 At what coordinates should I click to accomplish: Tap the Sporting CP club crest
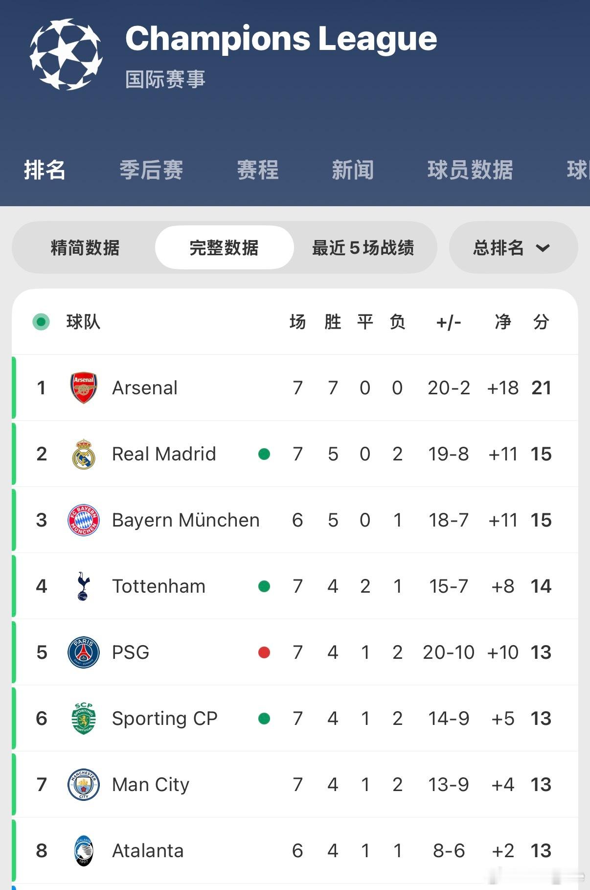[x=84, y=719]
